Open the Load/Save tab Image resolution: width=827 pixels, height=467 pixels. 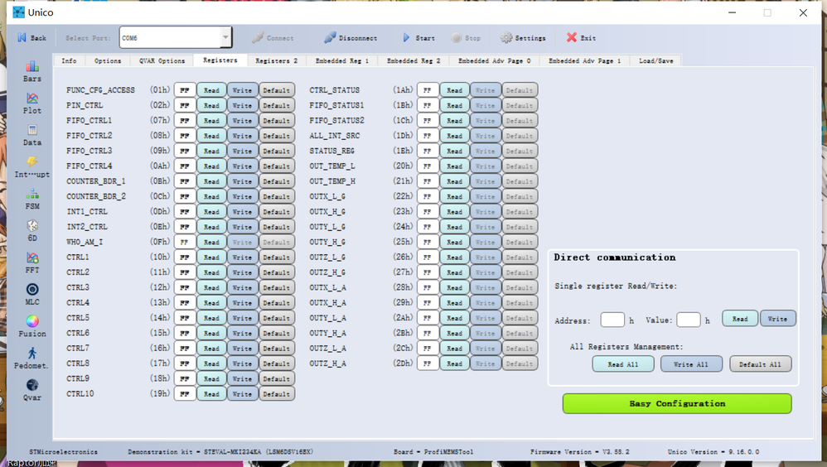655,60
